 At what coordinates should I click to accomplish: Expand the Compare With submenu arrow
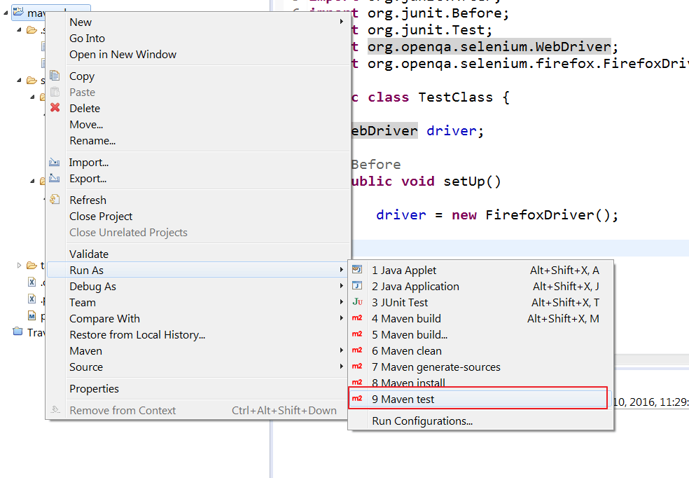click(x=342, y=318)
